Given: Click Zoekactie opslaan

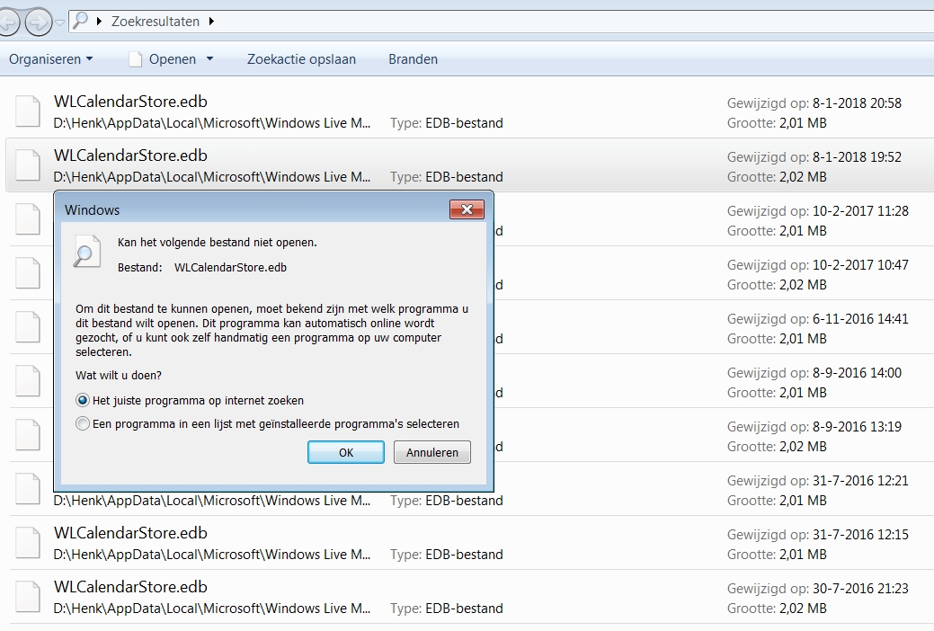Looking at the screenshot, I should point(301,59).
